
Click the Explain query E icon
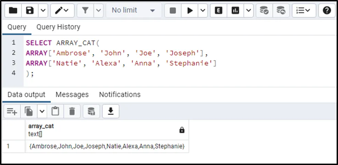(218, 11)
